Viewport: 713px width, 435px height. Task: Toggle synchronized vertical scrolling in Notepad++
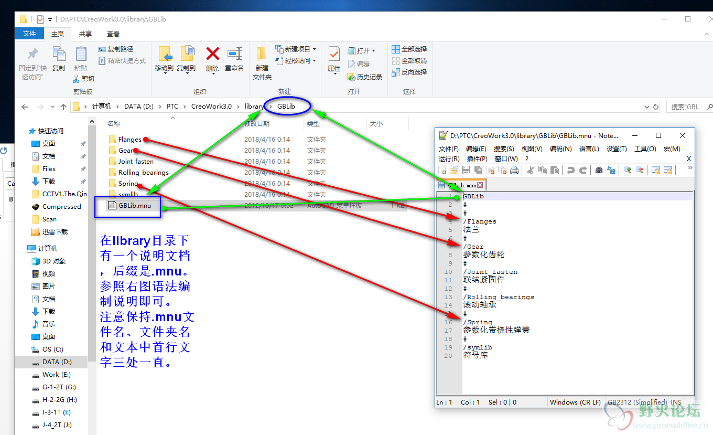coord(656,170)
